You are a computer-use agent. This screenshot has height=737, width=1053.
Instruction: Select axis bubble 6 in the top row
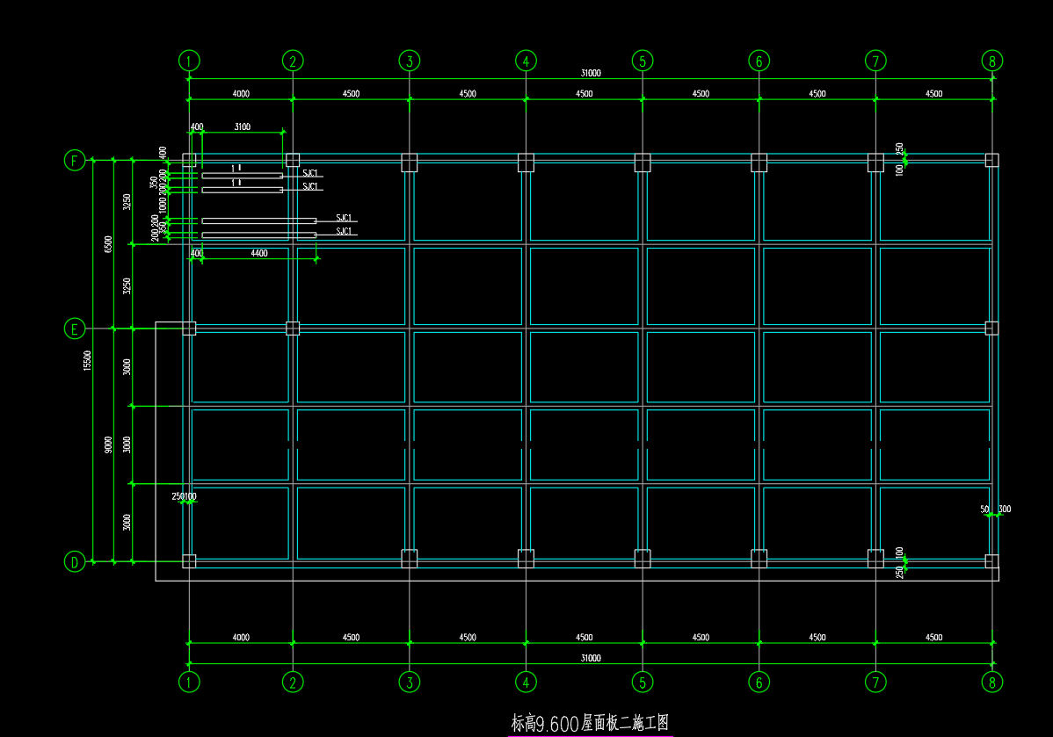pos(759,61)
